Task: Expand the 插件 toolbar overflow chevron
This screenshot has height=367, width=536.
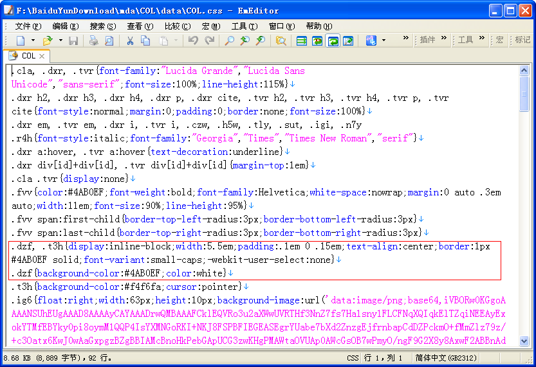Action: pos(444,37)
